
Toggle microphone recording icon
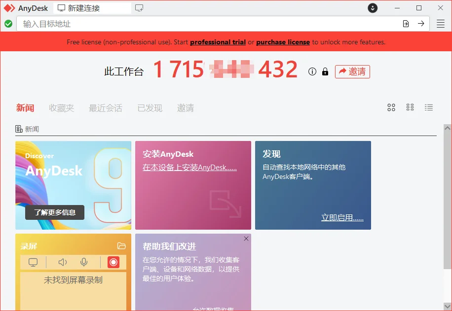(x=84, y=262)
